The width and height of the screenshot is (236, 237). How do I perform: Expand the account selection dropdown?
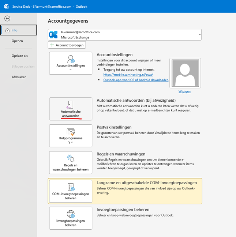click(x=199, y=35)
